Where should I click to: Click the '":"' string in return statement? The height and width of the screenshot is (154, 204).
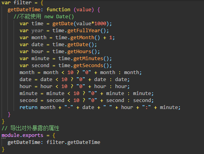[146, 107]
